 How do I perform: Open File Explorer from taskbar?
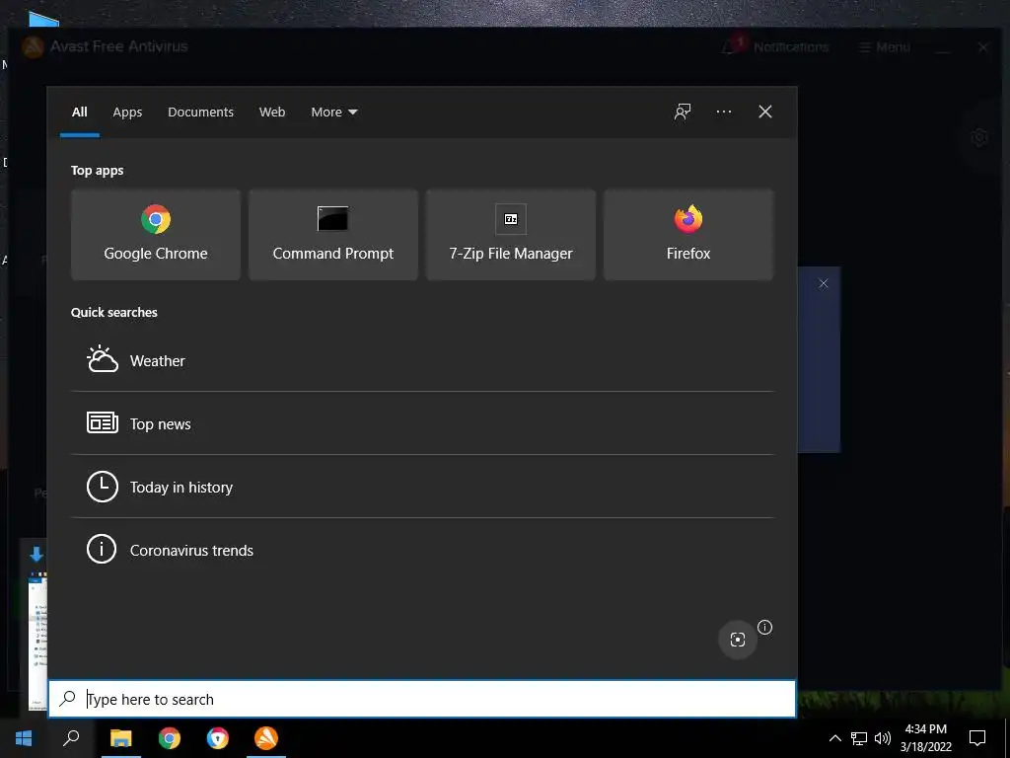pos(120,738)
